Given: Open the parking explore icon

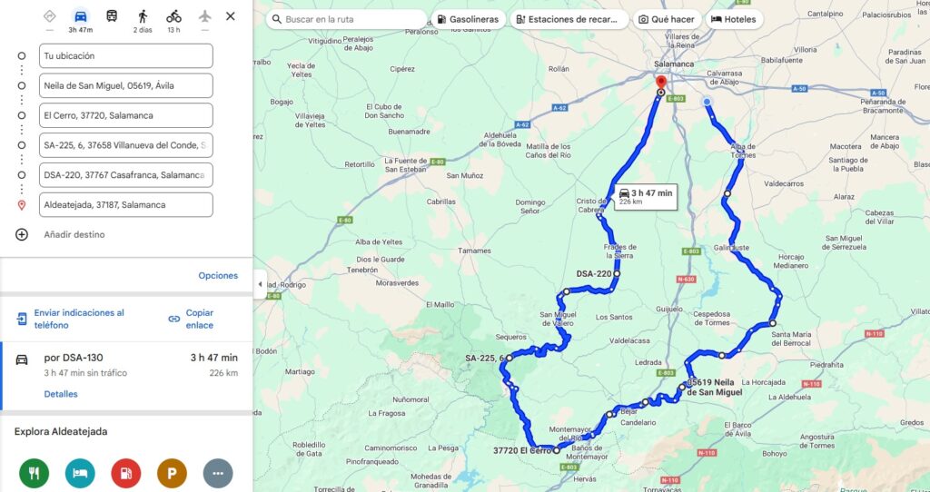Looking at the screenshot, I should [172, 473].
